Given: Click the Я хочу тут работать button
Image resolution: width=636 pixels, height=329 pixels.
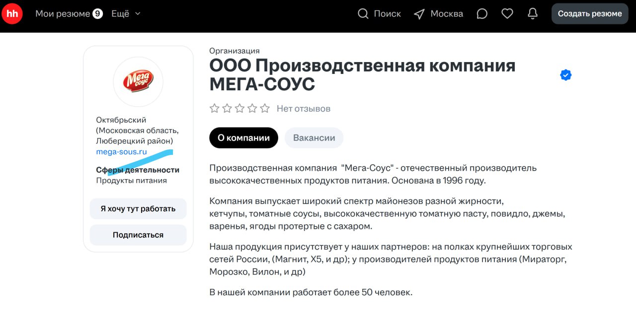Looking at the screenshot, I should pyautogui.click(x=138, y=209).
